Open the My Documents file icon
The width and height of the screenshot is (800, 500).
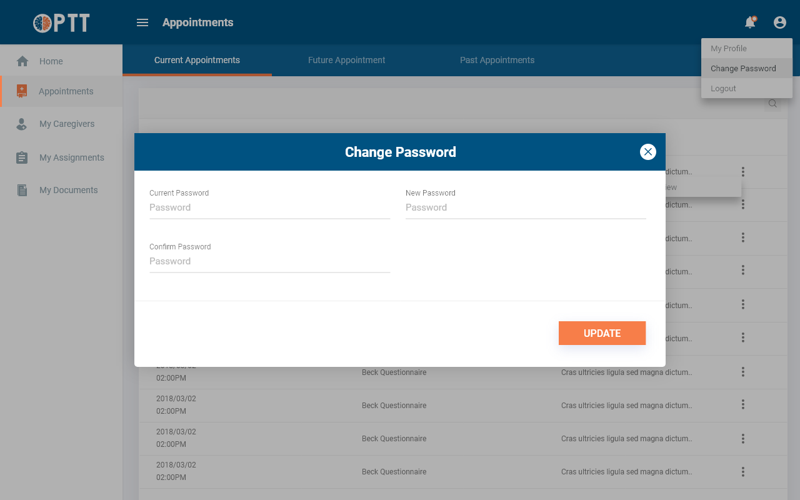tap(22, 190)
